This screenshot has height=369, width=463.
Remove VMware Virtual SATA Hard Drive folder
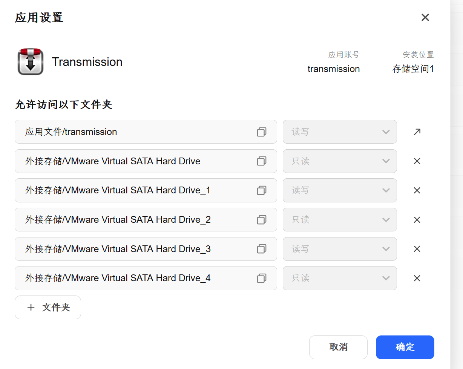click(417, 161)
